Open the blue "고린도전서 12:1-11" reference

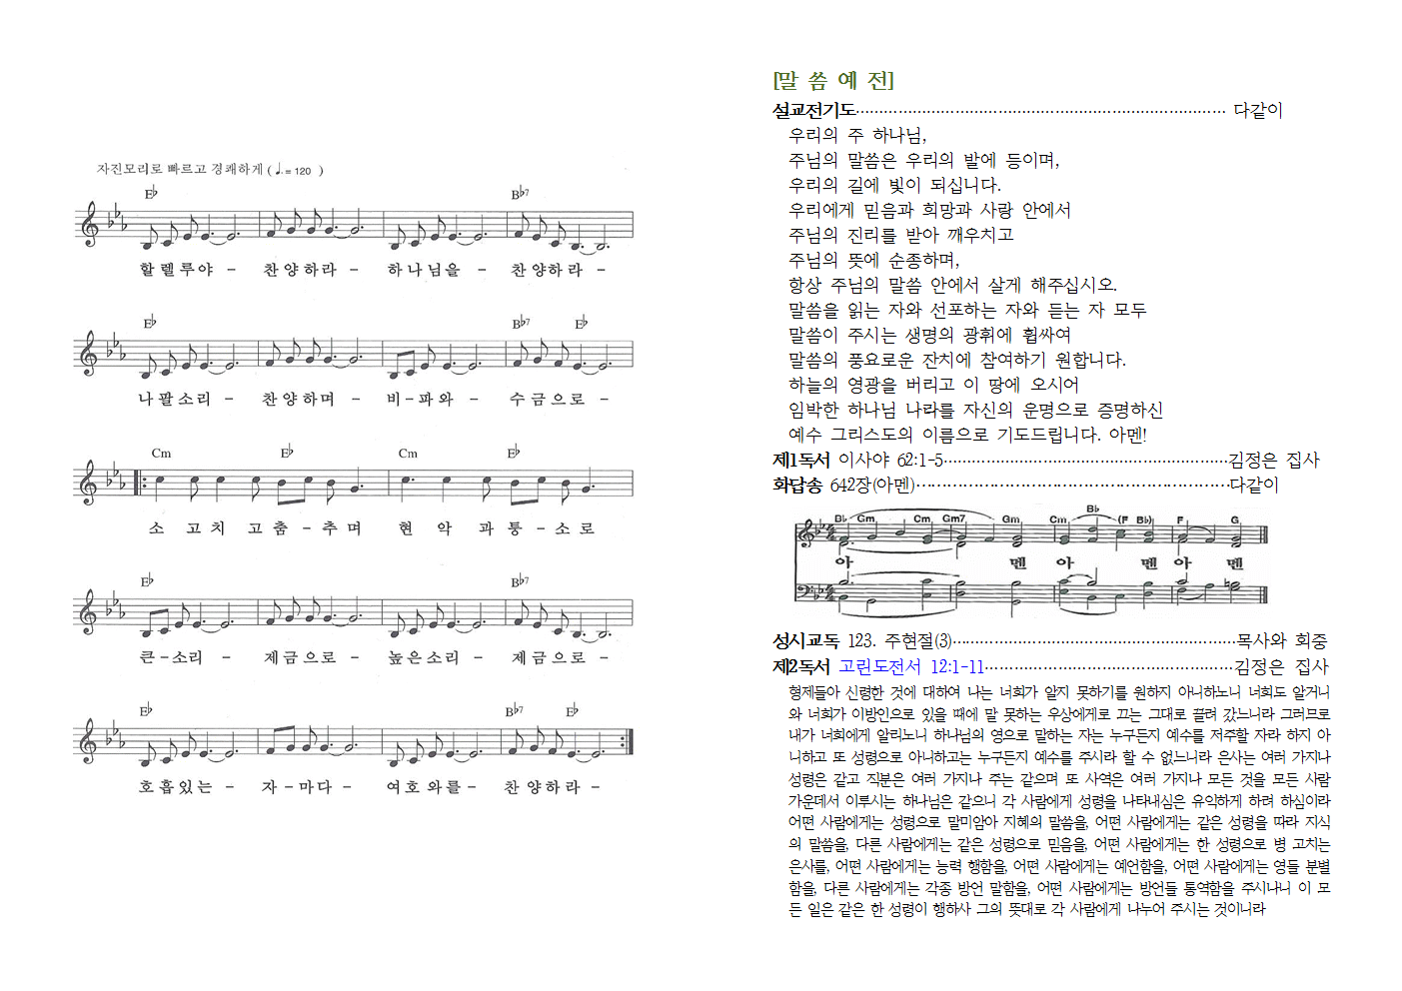[910, 666]
